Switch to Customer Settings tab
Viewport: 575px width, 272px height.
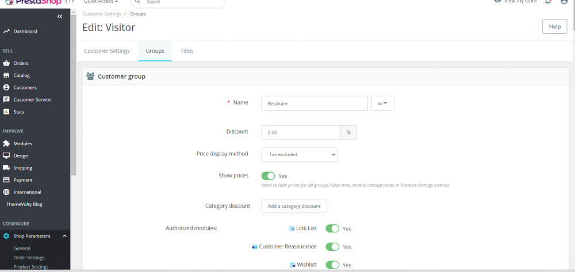(107, 51)
